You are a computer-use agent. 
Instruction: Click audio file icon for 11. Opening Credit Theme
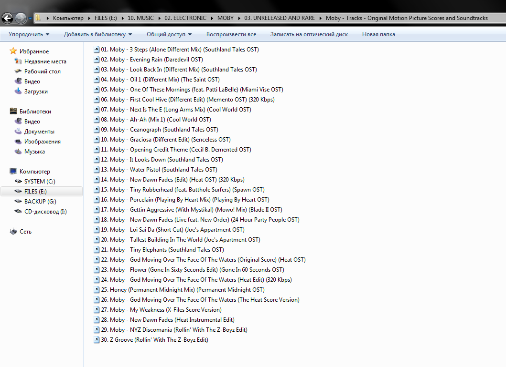click(x=96, y=149)
